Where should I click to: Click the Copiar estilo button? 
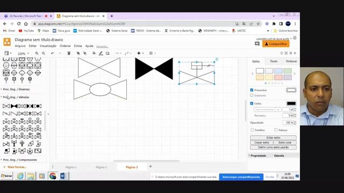coord(262,143)
